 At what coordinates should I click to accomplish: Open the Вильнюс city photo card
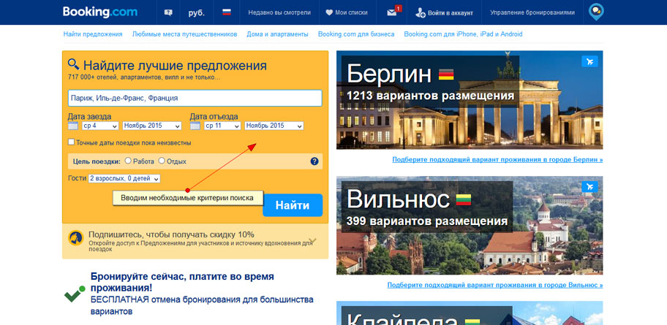click(x=470, y=225)
